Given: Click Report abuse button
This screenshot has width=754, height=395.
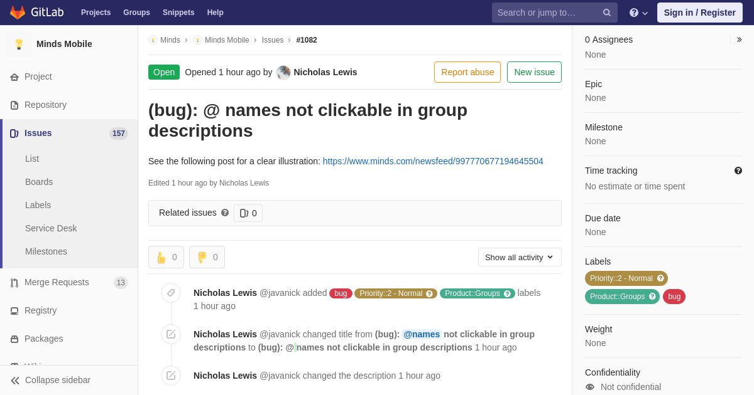Looking at the screenshot, I should pos(467,72).
